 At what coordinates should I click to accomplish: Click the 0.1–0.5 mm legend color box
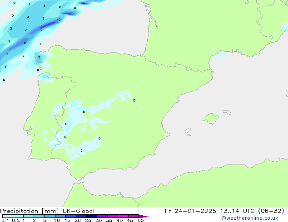point(8,216)
